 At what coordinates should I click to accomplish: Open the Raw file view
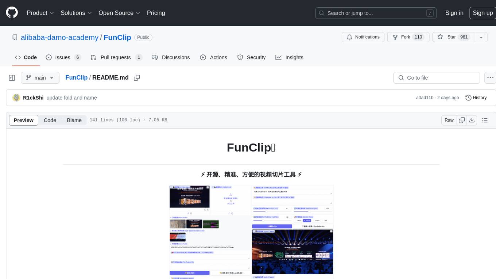click(x=449, y=120)
